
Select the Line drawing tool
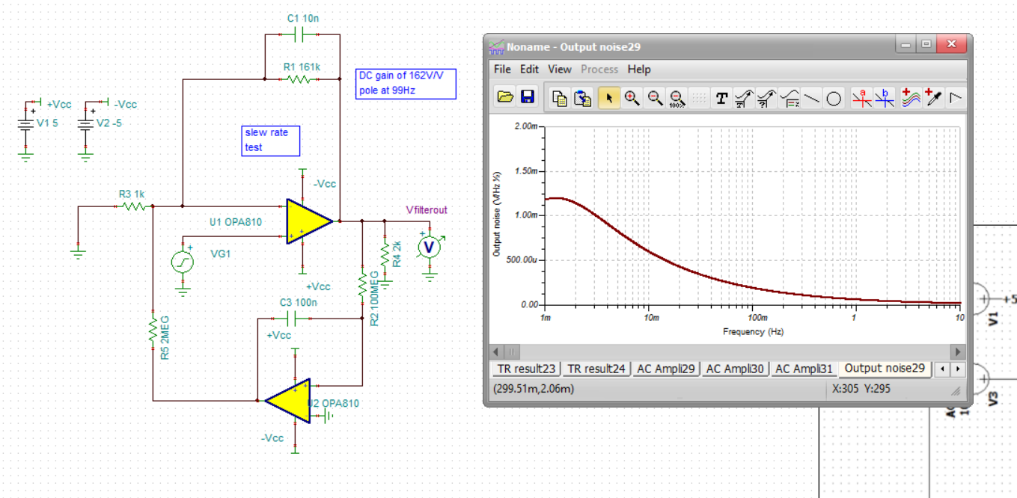tap(812, 98)
